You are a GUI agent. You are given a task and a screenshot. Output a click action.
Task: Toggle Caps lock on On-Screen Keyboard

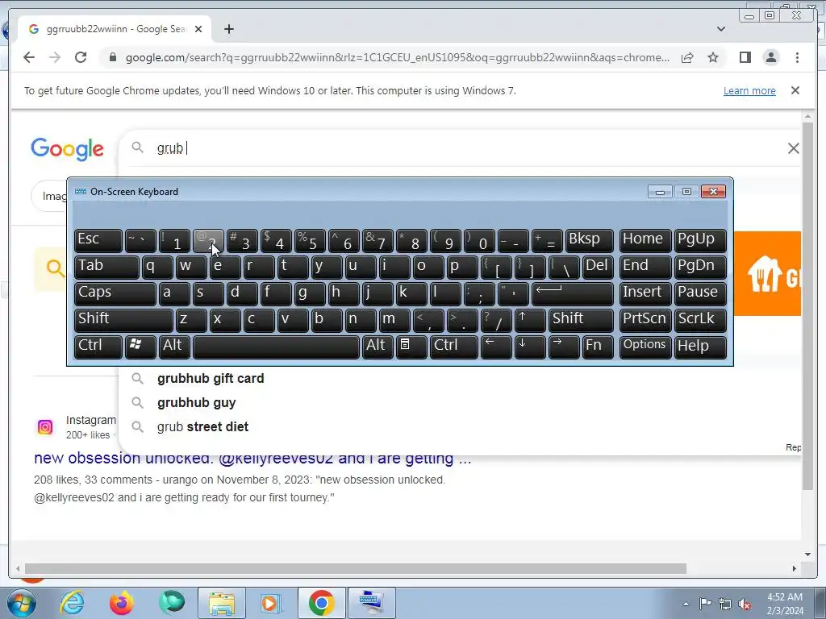115,293
